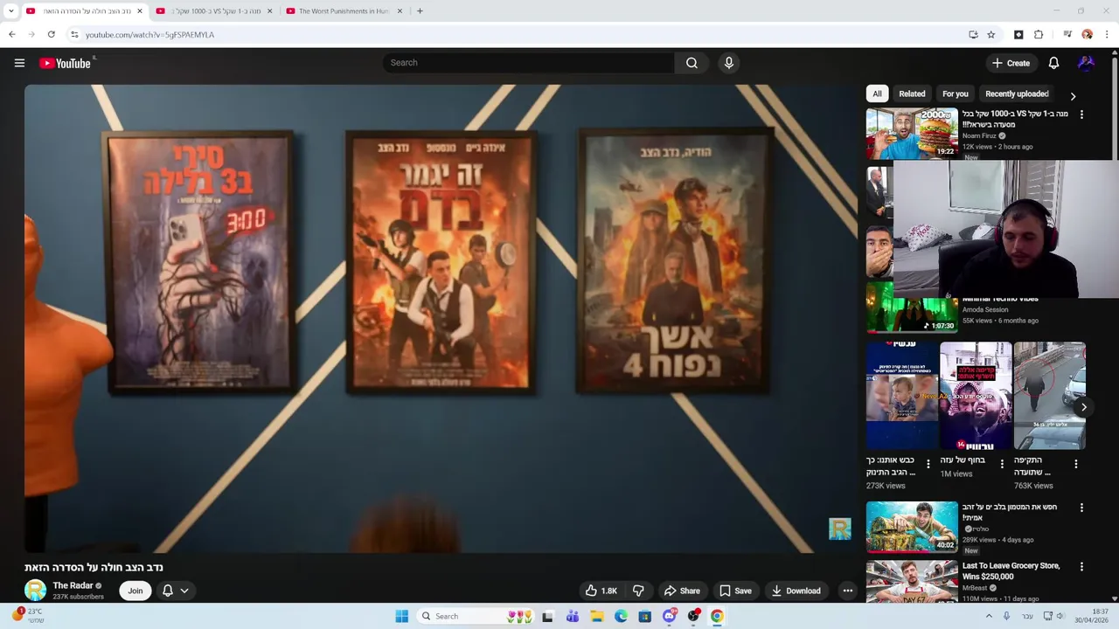Select the For you filter chip
1119x629 pixels.
pos(956,93)
